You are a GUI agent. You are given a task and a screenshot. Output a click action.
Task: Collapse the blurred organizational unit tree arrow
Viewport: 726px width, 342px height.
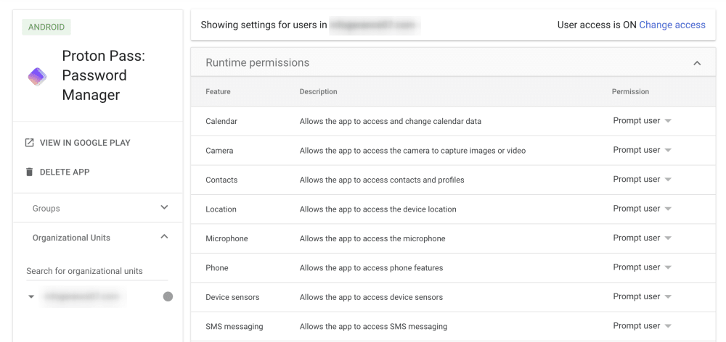(31, 296)
